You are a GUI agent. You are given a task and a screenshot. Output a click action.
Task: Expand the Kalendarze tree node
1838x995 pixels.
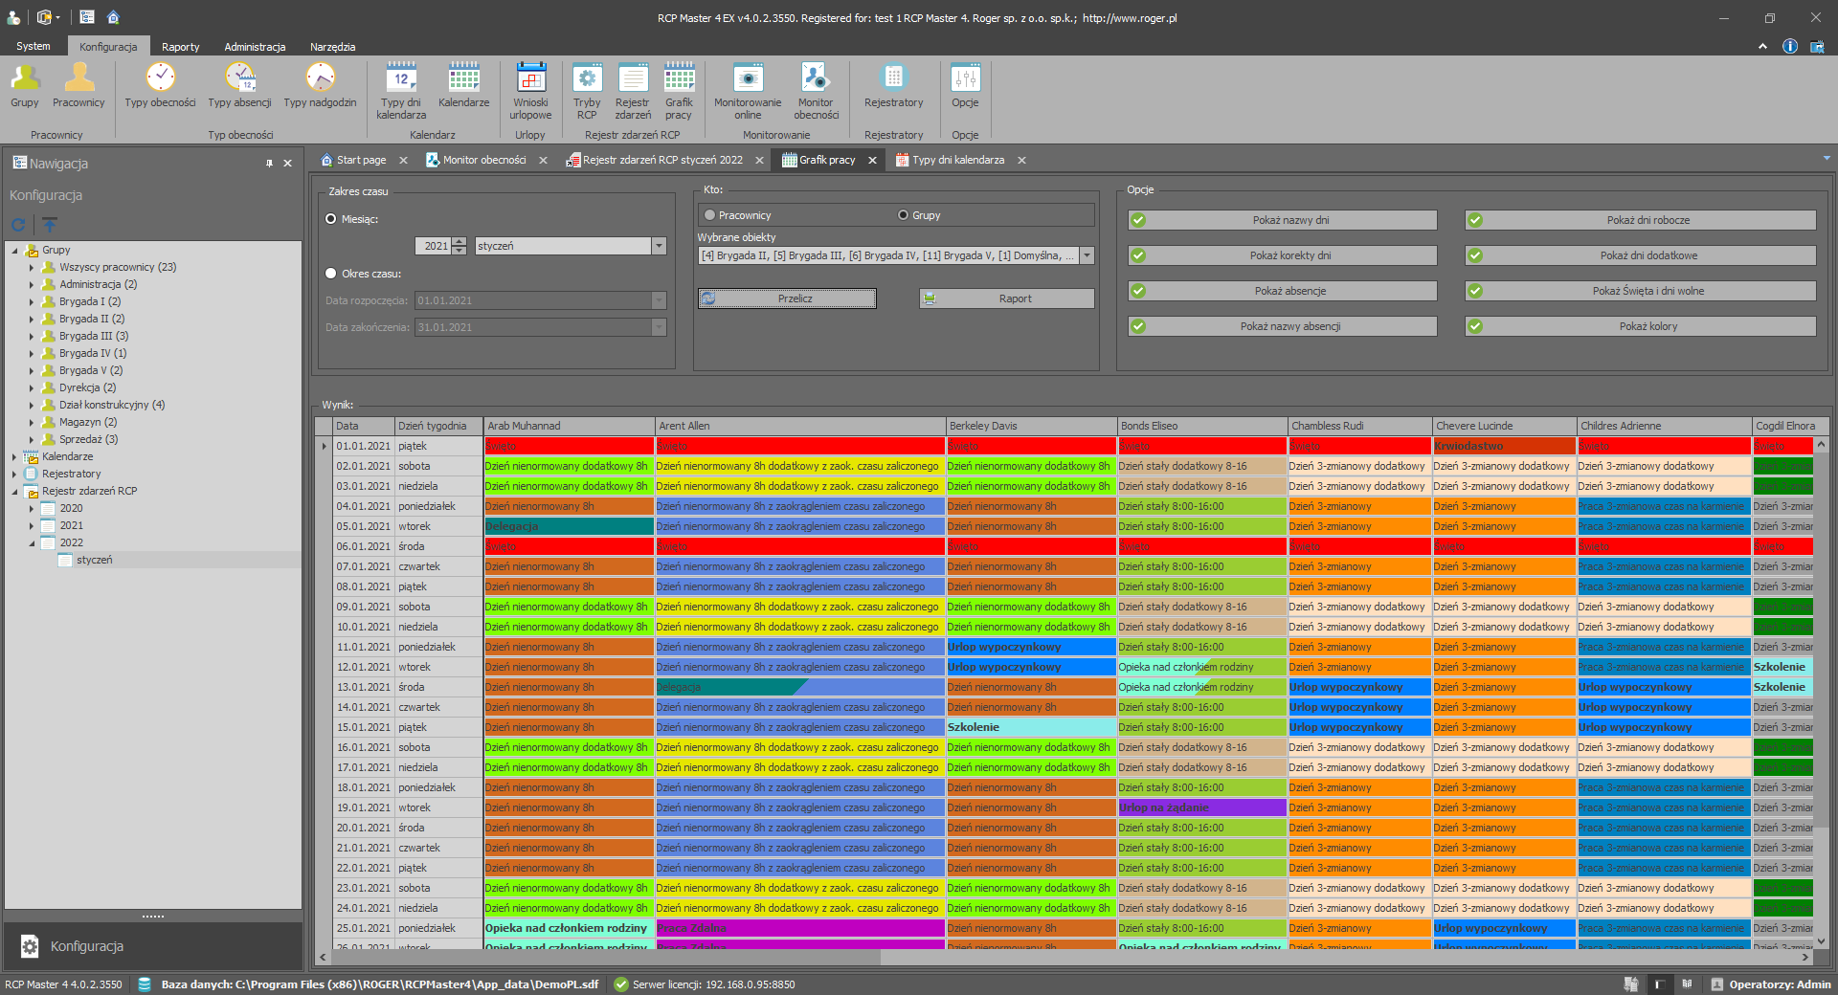pyautogui.click(x=14, y=457)
